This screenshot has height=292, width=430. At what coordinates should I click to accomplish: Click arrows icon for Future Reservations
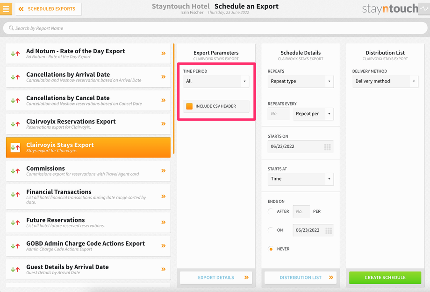(x=15, y=222)
